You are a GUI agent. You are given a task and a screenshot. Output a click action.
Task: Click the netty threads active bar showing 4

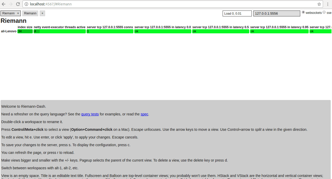point(59,31)
